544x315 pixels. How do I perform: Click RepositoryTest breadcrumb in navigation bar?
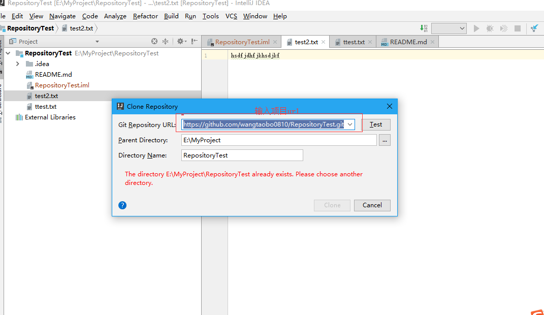pyautogui.click(x=30, y=28)
